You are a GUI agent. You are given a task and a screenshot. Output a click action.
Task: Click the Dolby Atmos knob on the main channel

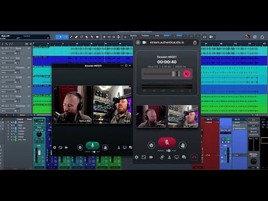point(253,161)
